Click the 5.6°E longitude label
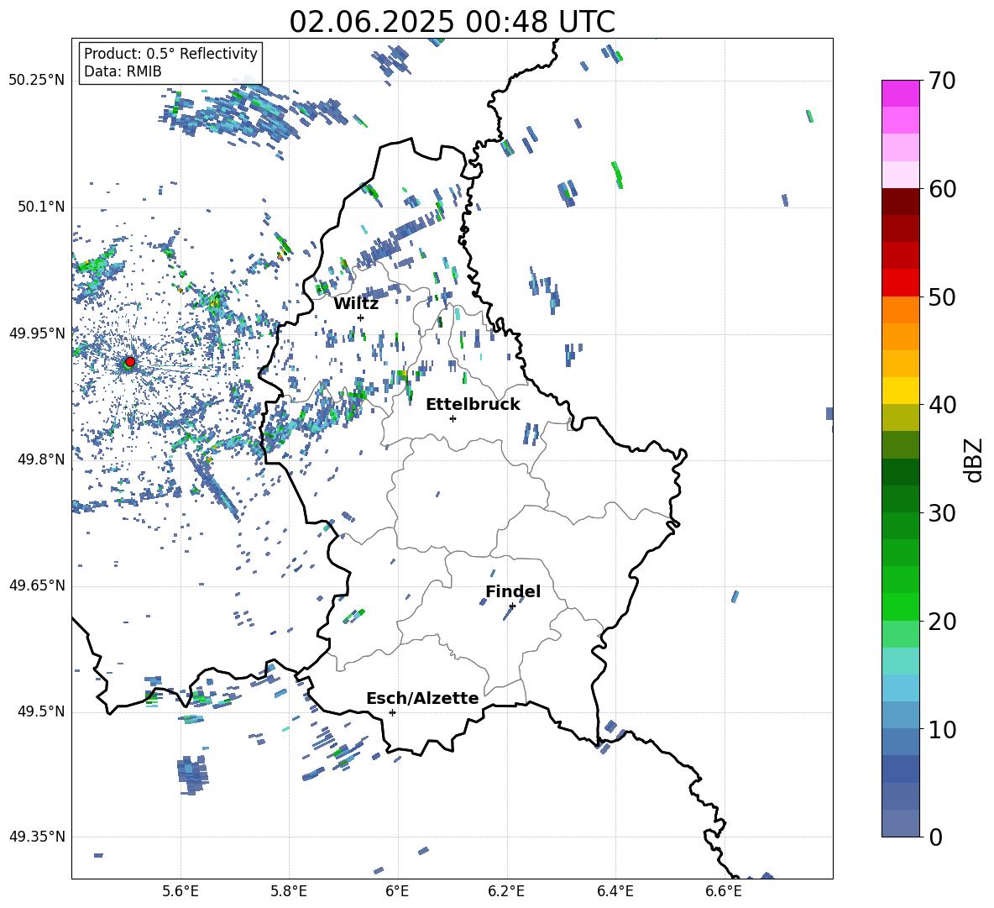The image size is (994, 908). coord(180,891)
